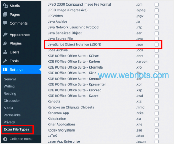174x144 pixels.
Task: Enable the .json JavaScript Object Notation checkbox
Action: click(x=157, y=45)
